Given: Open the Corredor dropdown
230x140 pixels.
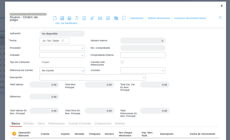Looking at the screenshot, I should (163, 71).
